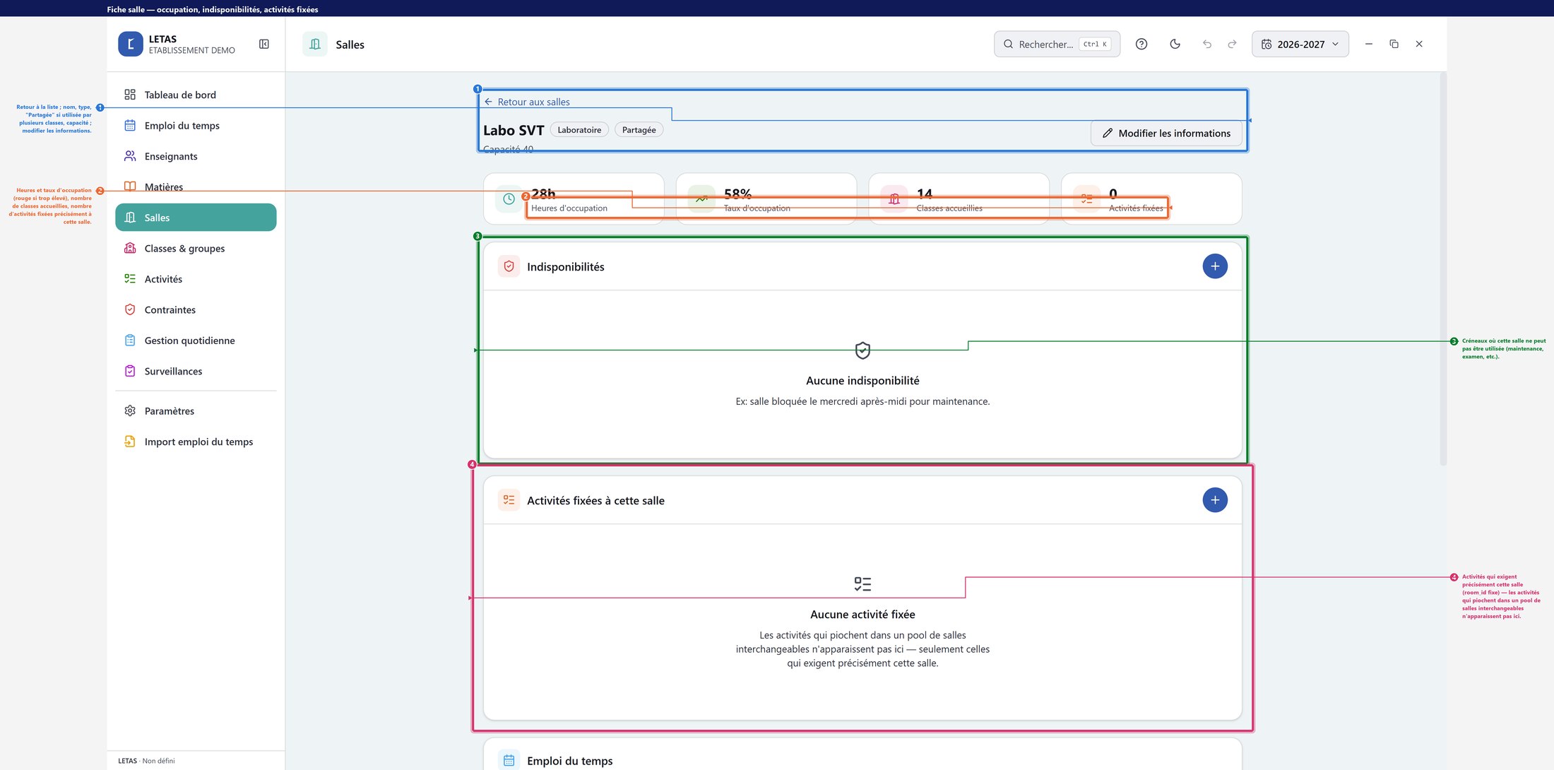
Task: Open Paramètres settings
Action: (x=196, y=411)
